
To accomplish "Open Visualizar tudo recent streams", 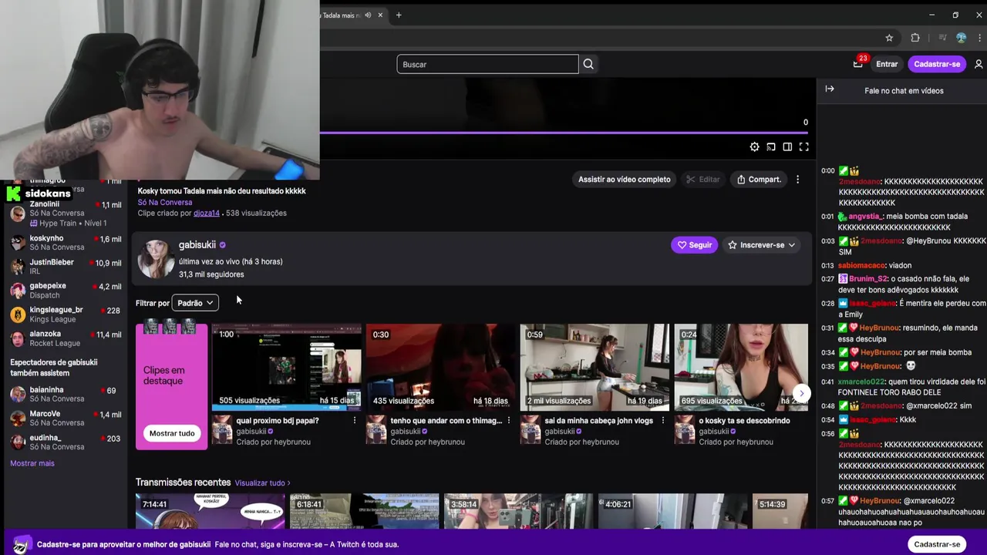I will click(262, 483).
